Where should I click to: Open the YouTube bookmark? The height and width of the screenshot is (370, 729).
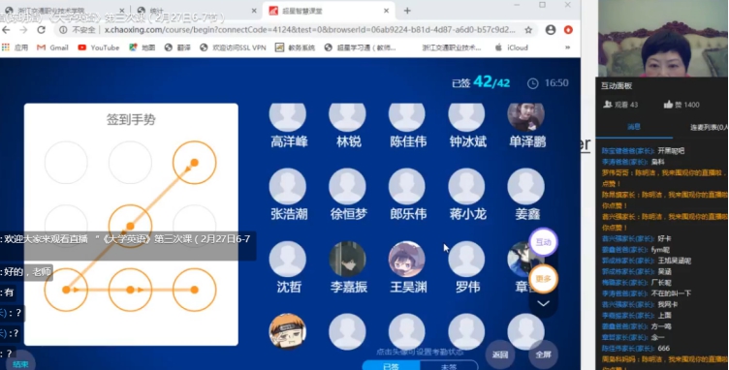[x=99, y=47]
